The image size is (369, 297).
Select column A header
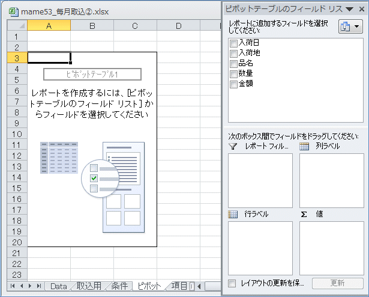point(49,25)
